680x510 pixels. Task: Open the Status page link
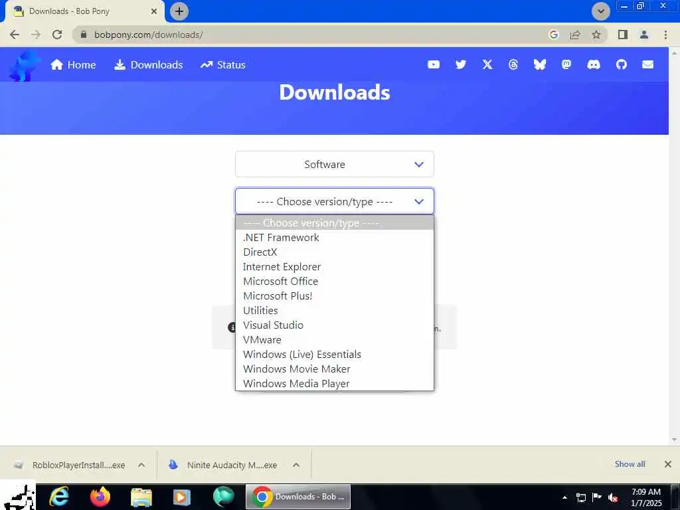223,65
